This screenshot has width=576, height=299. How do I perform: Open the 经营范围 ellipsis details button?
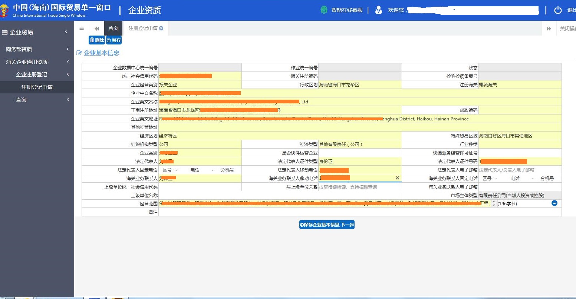(x=554, y=203)
